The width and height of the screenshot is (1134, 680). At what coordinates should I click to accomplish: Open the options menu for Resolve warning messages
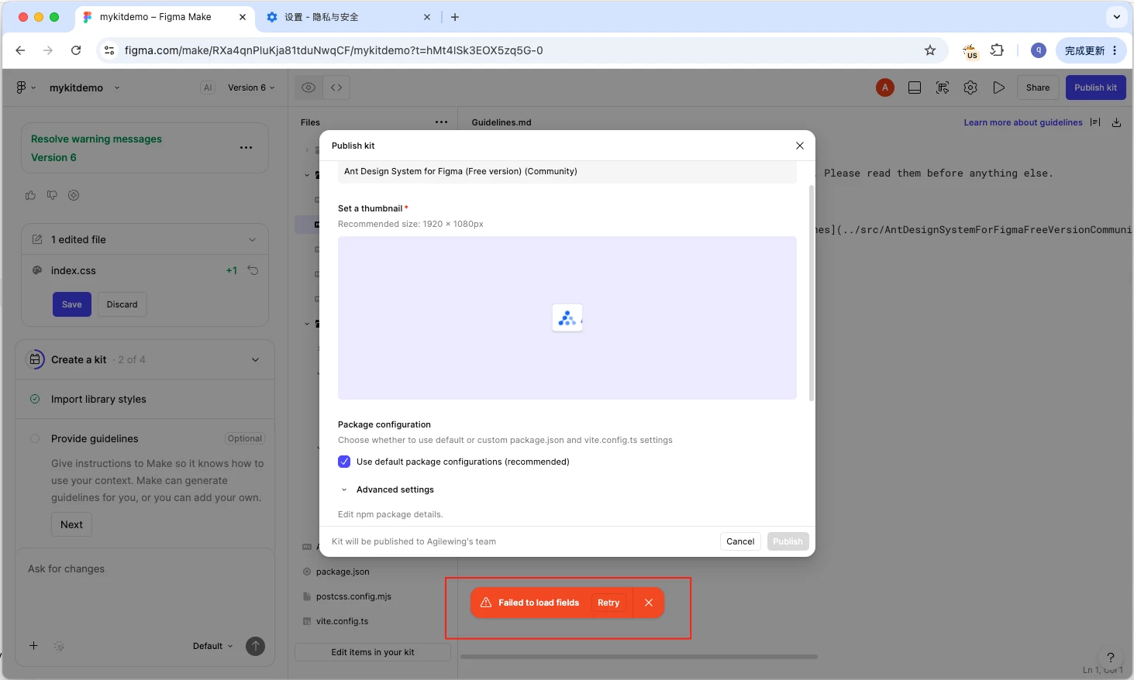(246, 147)
